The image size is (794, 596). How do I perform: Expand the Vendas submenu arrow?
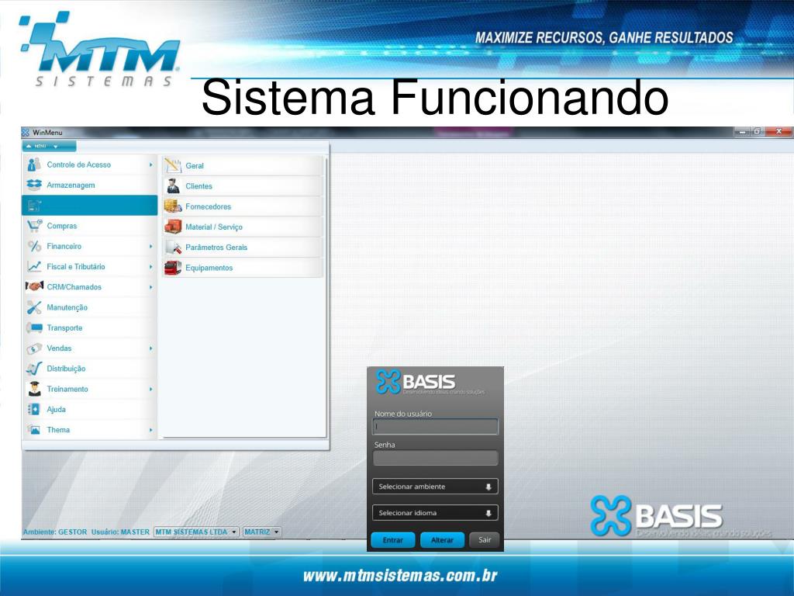point(151,348)
